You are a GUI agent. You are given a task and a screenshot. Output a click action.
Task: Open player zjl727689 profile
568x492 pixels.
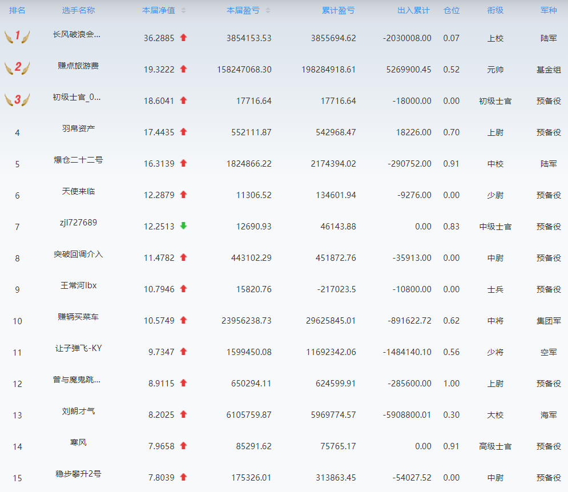pos(78,223)
